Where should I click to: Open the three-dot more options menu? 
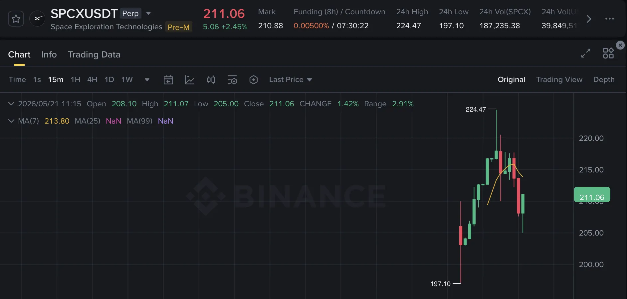coord(610,19)
